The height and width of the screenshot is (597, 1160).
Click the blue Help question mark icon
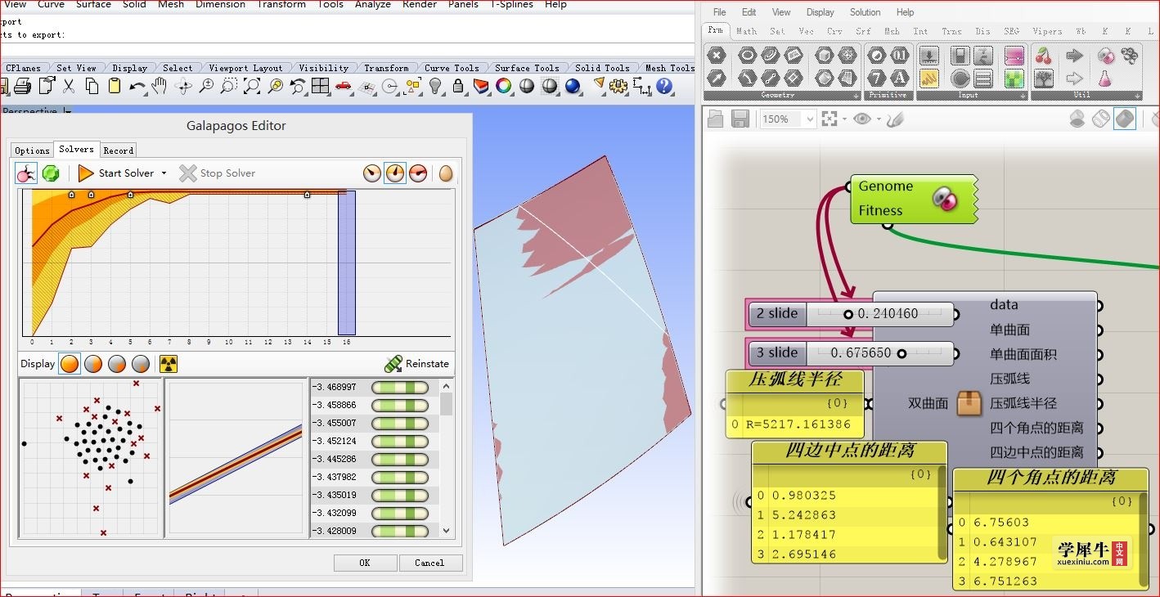click(663, 86)
